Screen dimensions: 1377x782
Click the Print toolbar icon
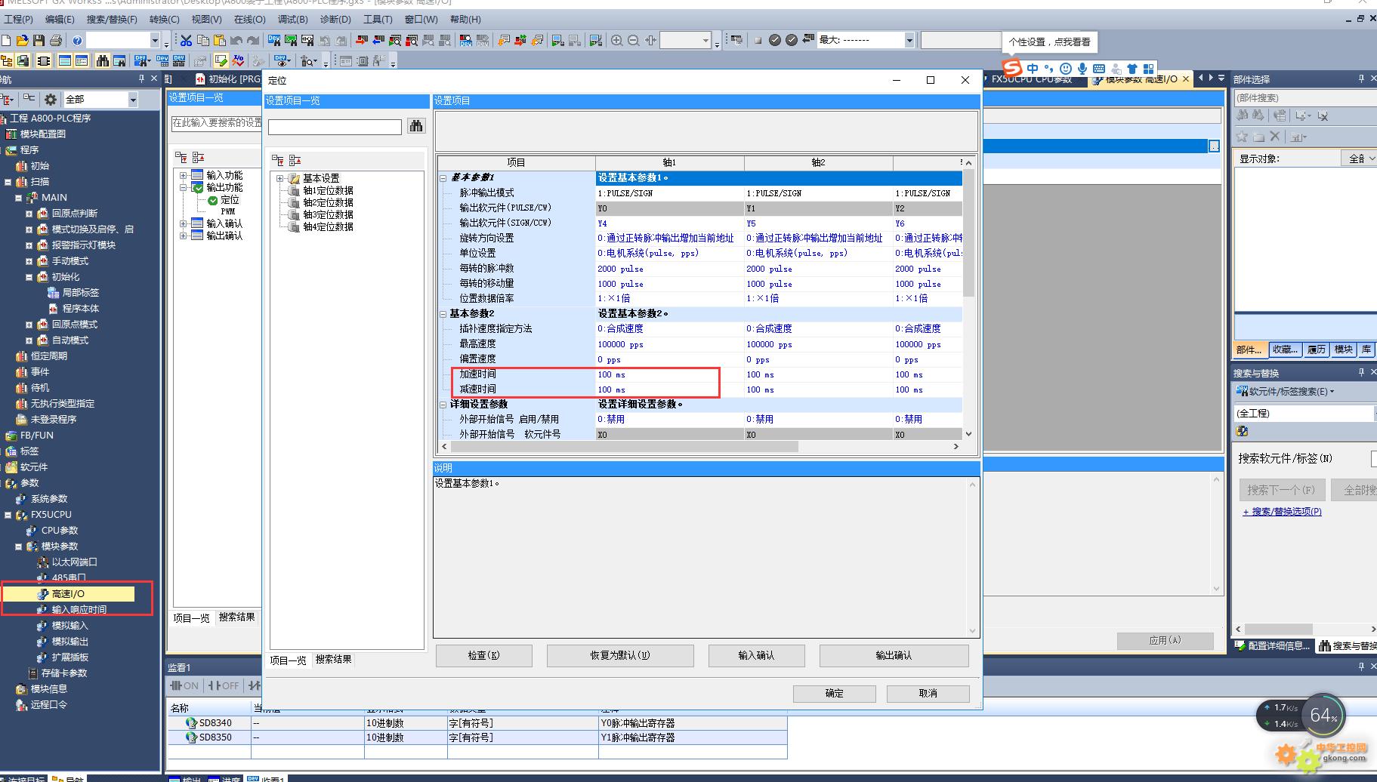(x=55, y=40)
